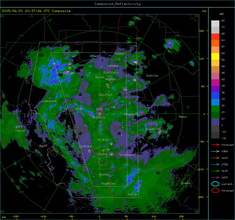Click the current legend text

227,184
